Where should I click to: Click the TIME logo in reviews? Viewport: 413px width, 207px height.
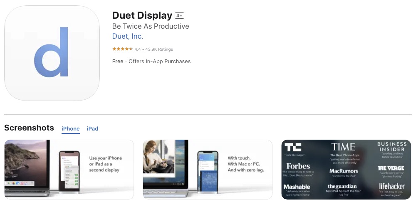click(x=343, y=147)
